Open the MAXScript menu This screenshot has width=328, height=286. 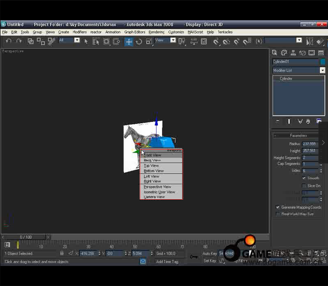click(195, 32)
